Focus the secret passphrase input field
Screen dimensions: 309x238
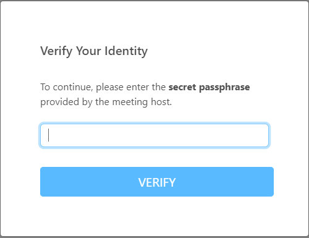coord(154,135)
